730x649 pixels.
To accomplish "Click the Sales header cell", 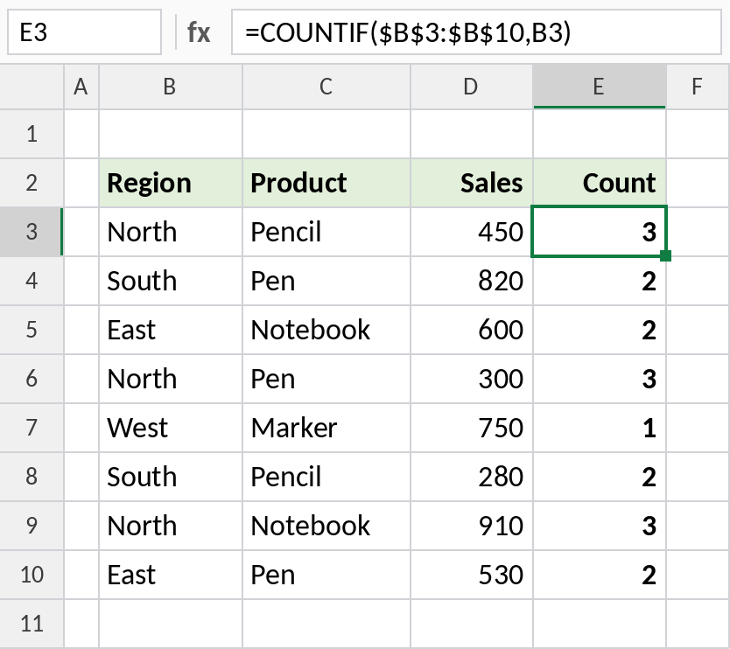I will click(x=472, y=183).
